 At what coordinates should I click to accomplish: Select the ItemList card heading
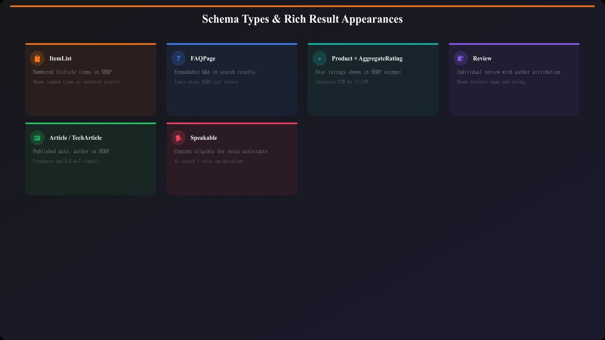(x=61, y=58)
